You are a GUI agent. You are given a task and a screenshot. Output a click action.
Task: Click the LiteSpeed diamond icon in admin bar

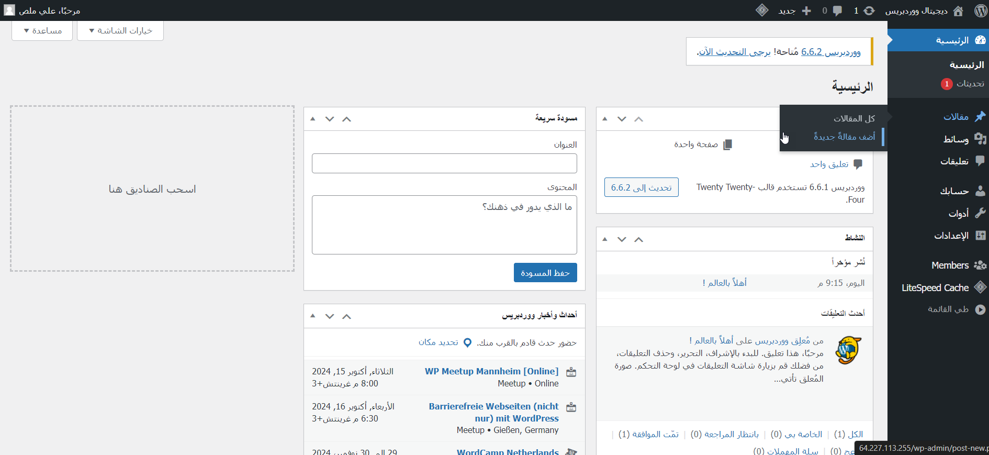point(762,10)
